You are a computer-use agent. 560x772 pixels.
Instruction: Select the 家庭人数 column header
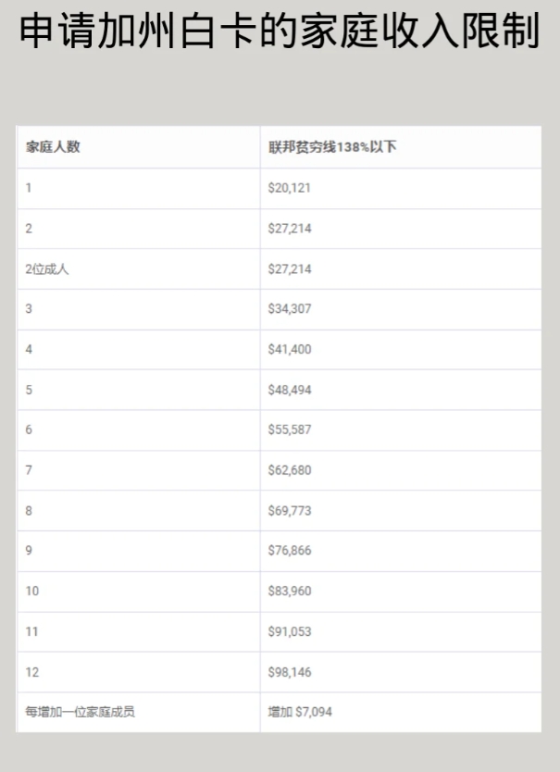click(x=53, y=147)
